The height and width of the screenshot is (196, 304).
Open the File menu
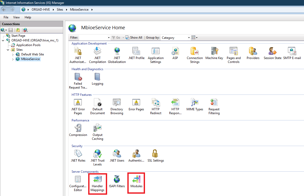[x=6, y=17]
